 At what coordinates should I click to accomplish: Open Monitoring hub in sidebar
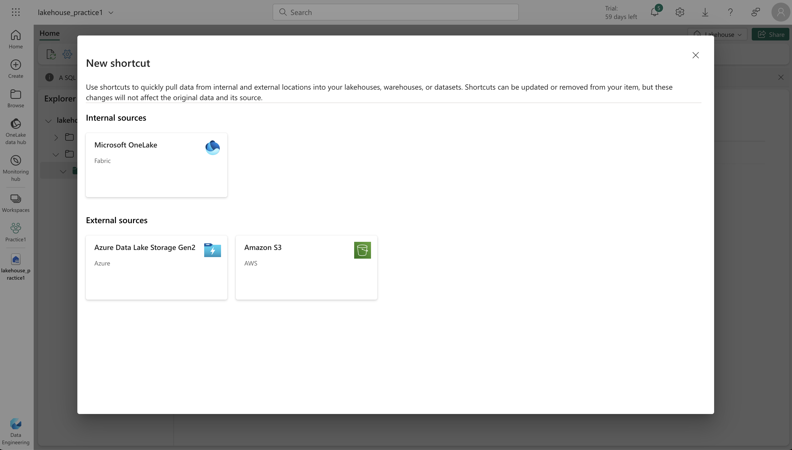tap(16, 168)
